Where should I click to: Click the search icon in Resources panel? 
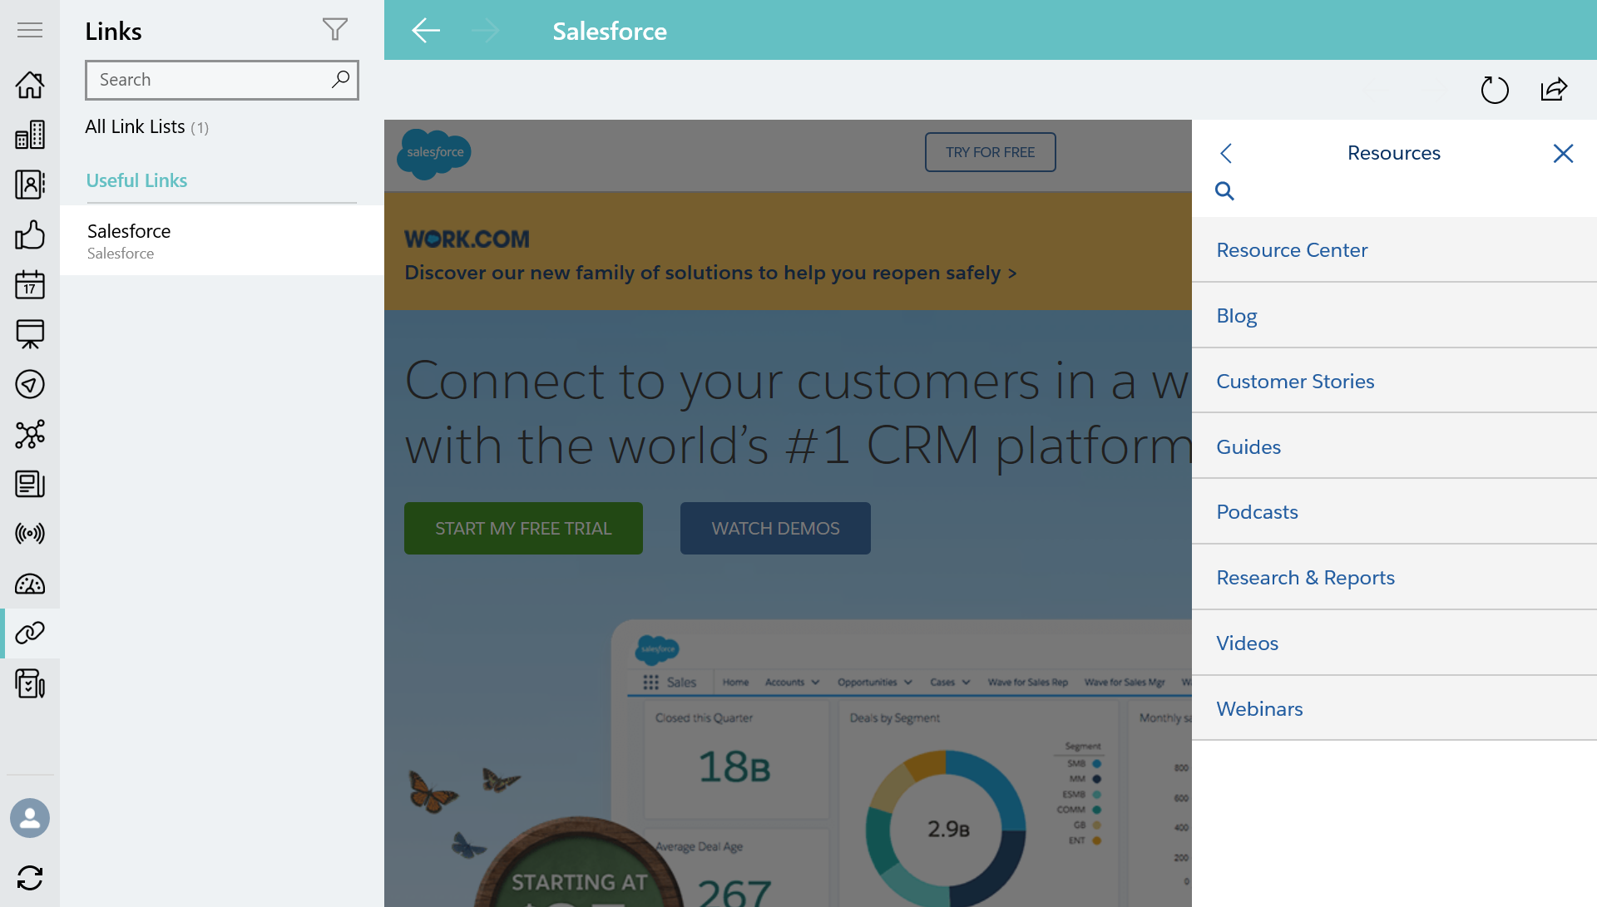pos(1224,191)
